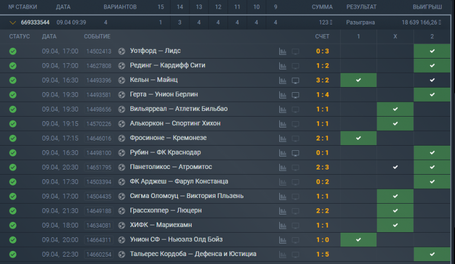The image size is (455, 264).
Task: Toggle outcome X cell for Вильярреал — Атлетик Бильбао
Action: pos(395,109)
